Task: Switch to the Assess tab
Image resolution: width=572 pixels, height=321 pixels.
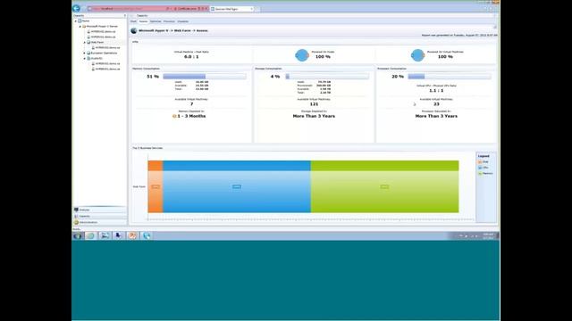Action: point(143,21)
